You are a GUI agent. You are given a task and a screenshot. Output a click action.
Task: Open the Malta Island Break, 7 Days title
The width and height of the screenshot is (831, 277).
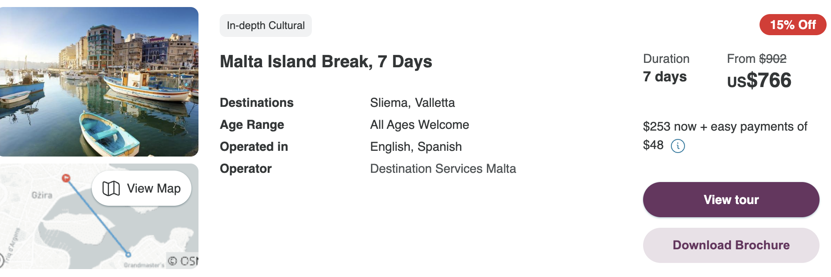[326, 62]
